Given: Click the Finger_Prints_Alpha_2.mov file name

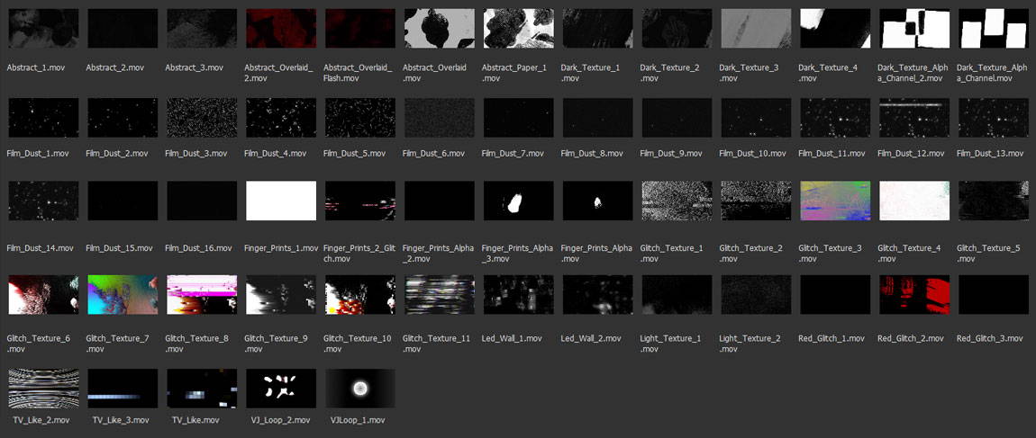Looking at the screenshot, I should [438, 254].
